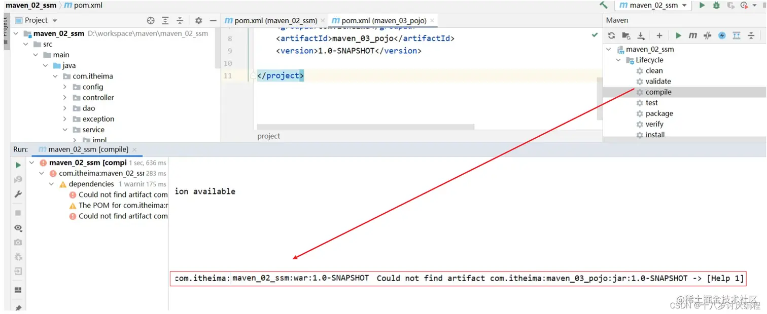This screenshot has width=767, height=314.
Task: Click Select Opened File target icon
Action: click(151, 20)
